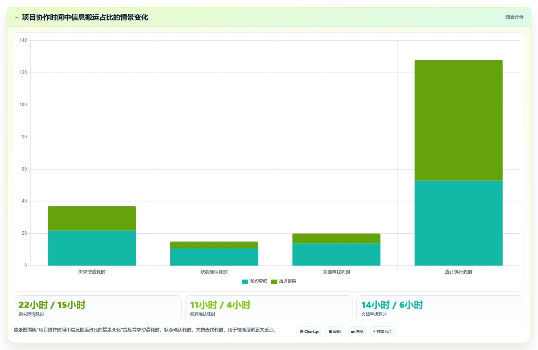Click the 120 y-axis tick label
This screenshot has width=538, height=350.
click(23, 73)
